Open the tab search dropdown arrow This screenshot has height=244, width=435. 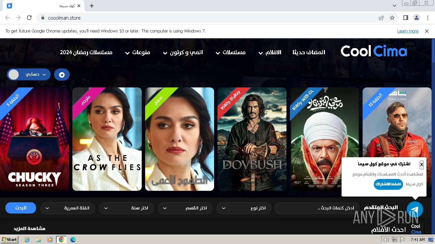(394, 6)
